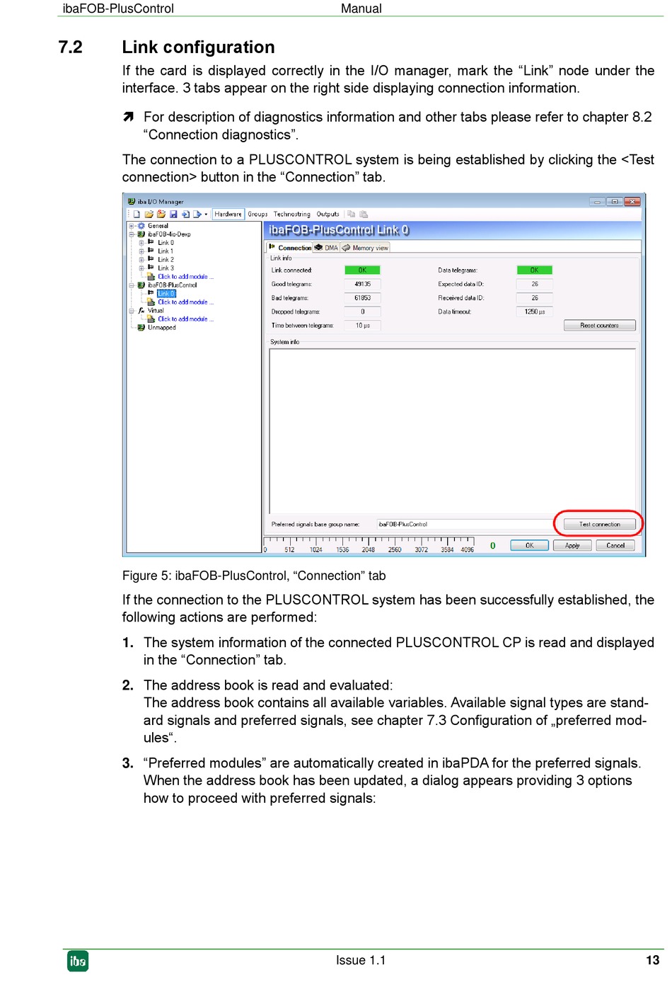
Task: Click the Save floppy disk icon
Action: 173,214
